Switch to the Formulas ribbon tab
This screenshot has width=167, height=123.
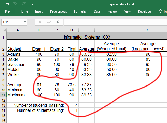tap(80, 11)
